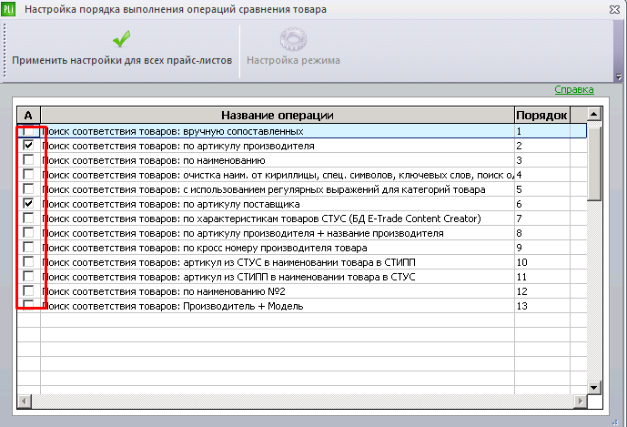Click horizontal scrollbar right arrow

pyautogui.click(x=580, y=401)
